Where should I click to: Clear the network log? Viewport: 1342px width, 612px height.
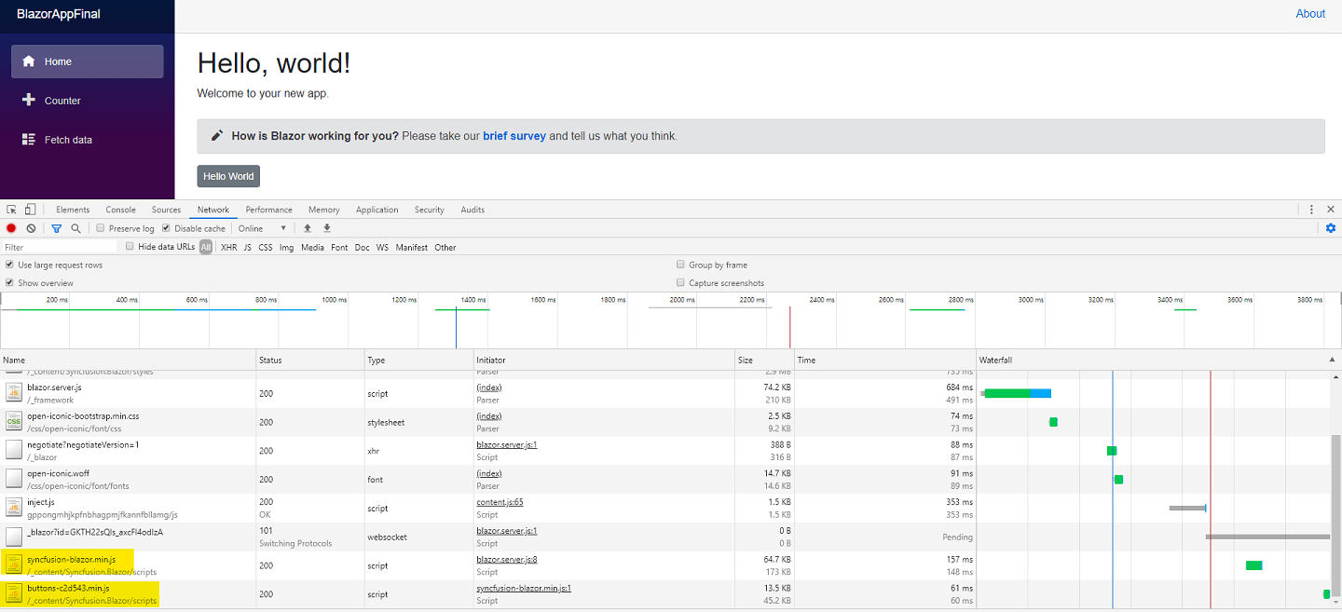click(31, 228)
